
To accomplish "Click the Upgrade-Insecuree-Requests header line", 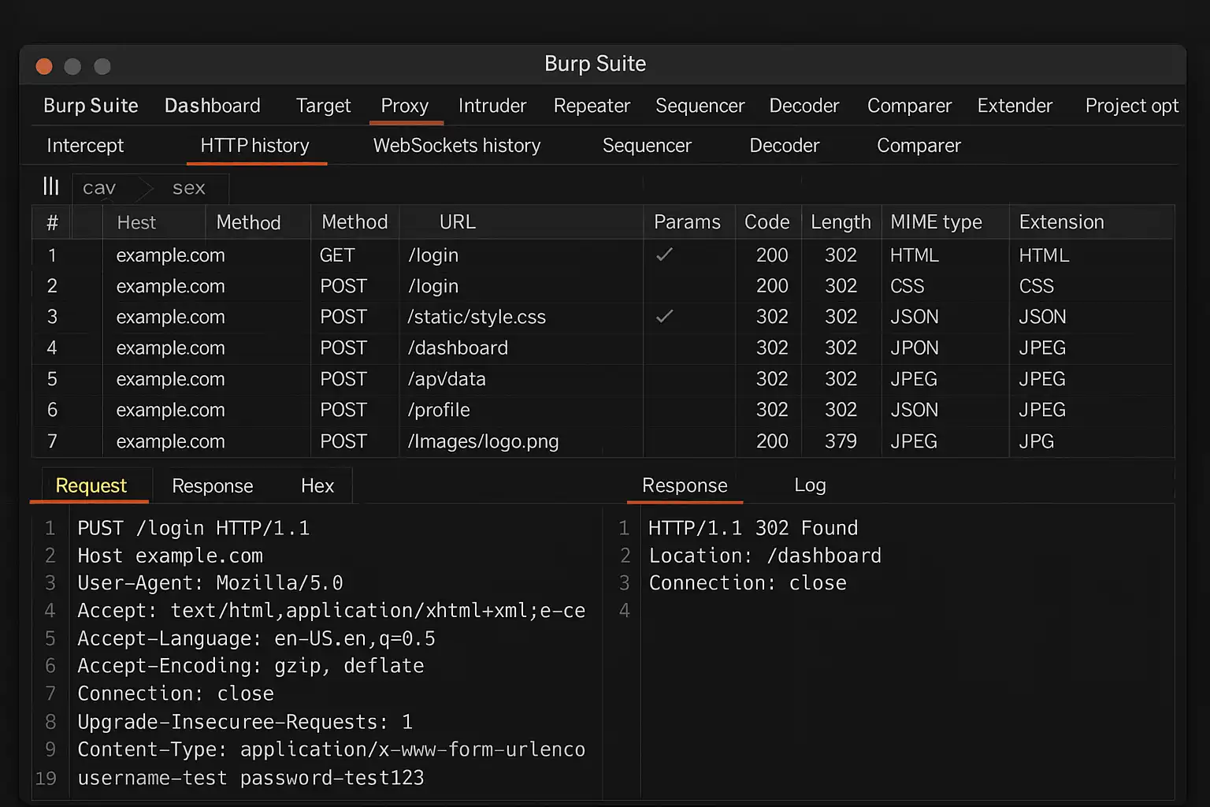I will tap(245, 722).
